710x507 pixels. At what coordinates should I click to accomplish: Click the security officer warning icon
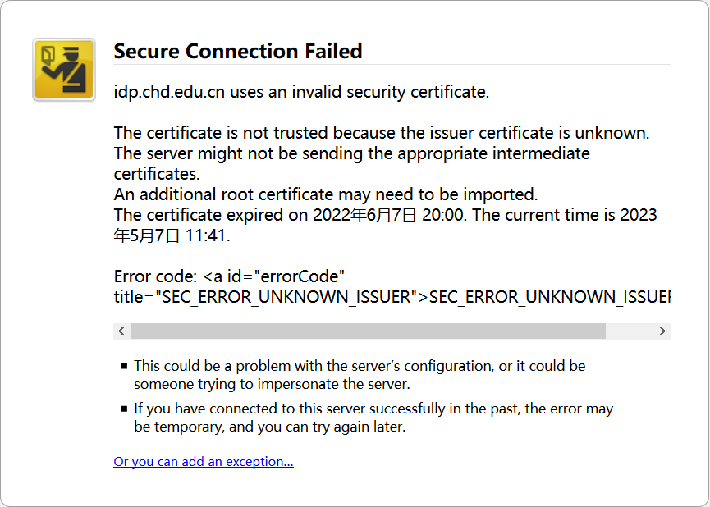pos(64,70)
